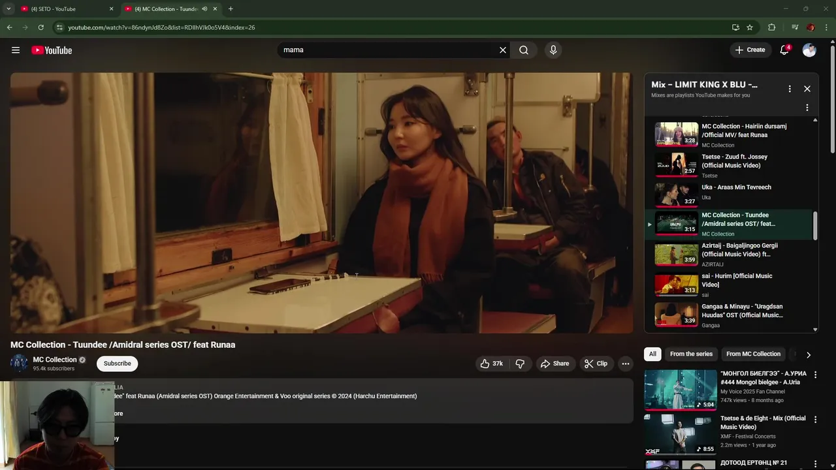The height and width of the screenshot is (470, 836).
Task: Click the 'XMF - Festival Concerts' channel text
Action: (x=748, y=436)
